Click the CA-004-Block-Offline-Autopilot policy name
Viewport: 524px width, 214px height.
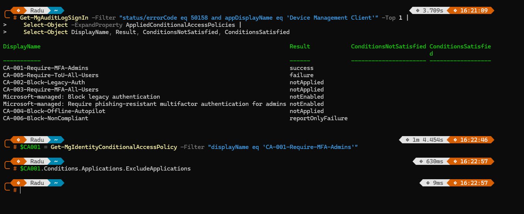[54, 111]
